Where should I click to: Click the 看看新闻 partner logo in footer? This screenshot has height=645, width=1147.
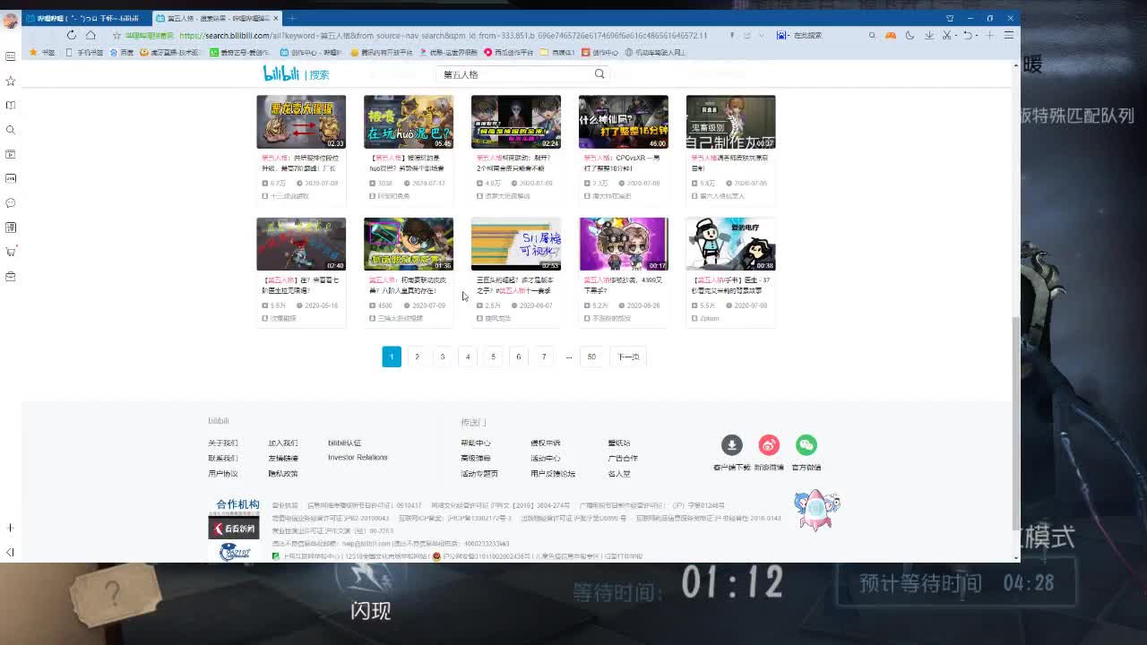234,529
